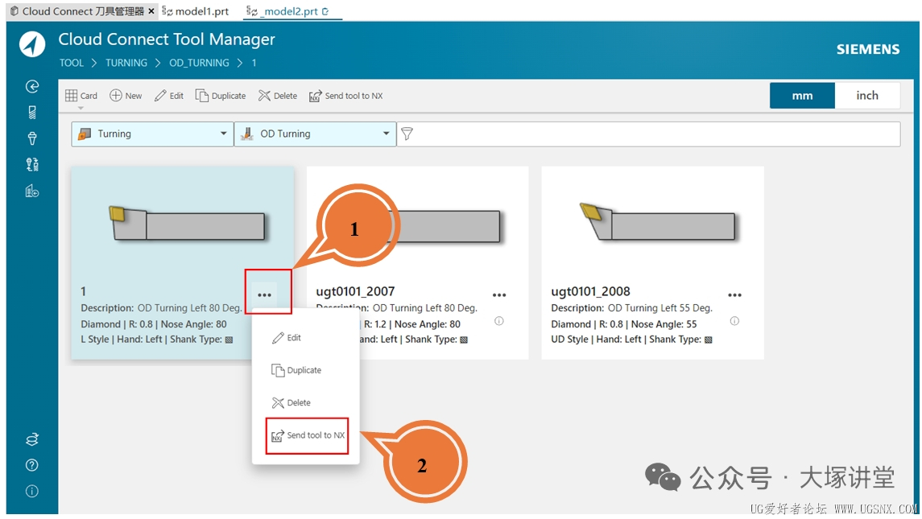Expand the Turning category dropdown

coord(223,134)
